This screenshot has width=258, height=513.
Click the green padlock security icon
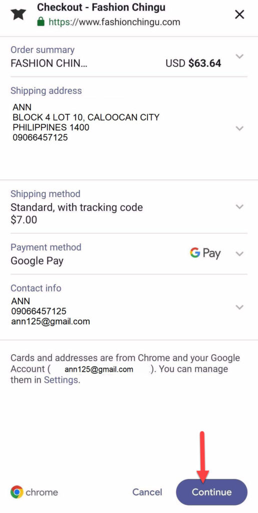(40, 22)
